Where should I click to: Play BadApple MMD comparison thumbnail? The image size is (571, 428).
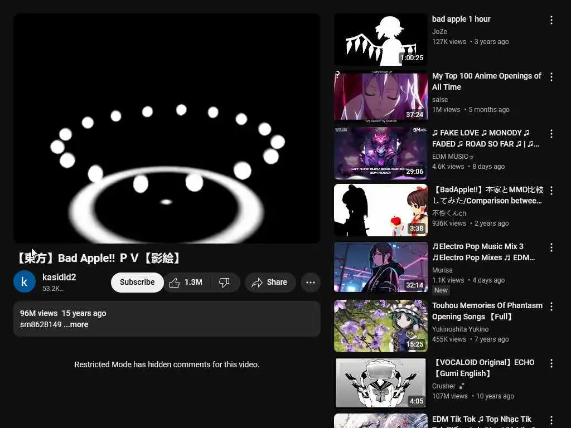[380, 210]
